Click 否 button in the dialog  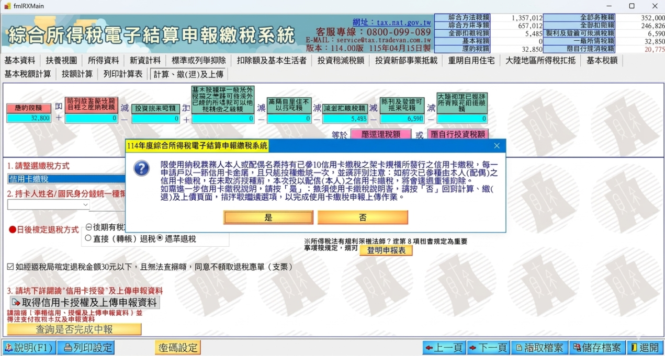(363, 217)
